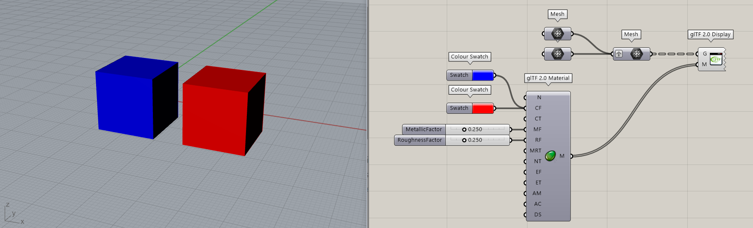Image resolution: width=753 pixels, height=228 pixels.
Task: Click the lower Mesh parameter icon
Action: point(557,54)
